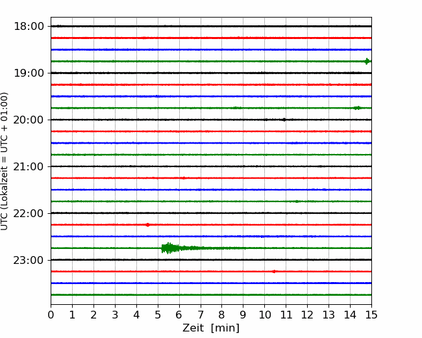The image size is (422, 338).
Task: Click the red spike on the 22:15 trace
Action: [x=148, y=225]
